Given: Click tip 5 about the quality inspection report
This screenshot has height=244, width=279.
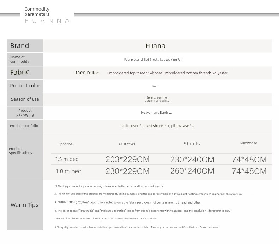Looking at the screenshot, I should [137, 227].
